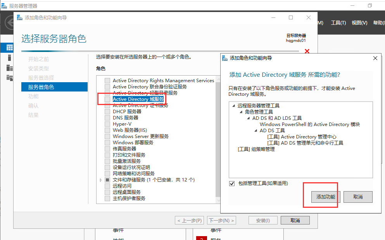Check Active Directory 联合身份验证服务 role
385x240 pixels.
click(107, 87)
